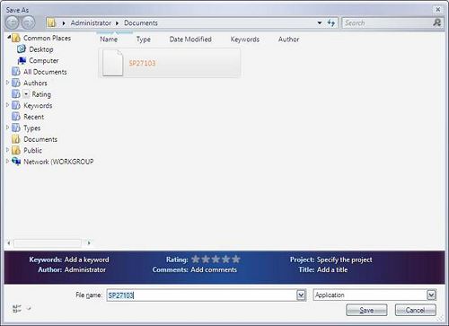Click the search magnifier icon

pos(437,22)
